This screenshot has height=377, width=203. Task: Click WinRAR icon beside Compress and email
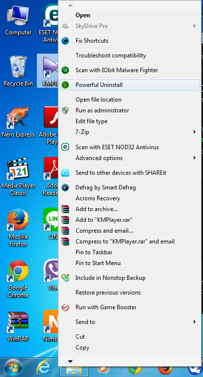point(65,231)
